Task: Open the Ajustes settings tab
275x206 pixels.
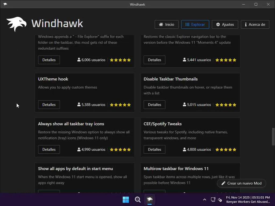Action: (x=225, y=24)
